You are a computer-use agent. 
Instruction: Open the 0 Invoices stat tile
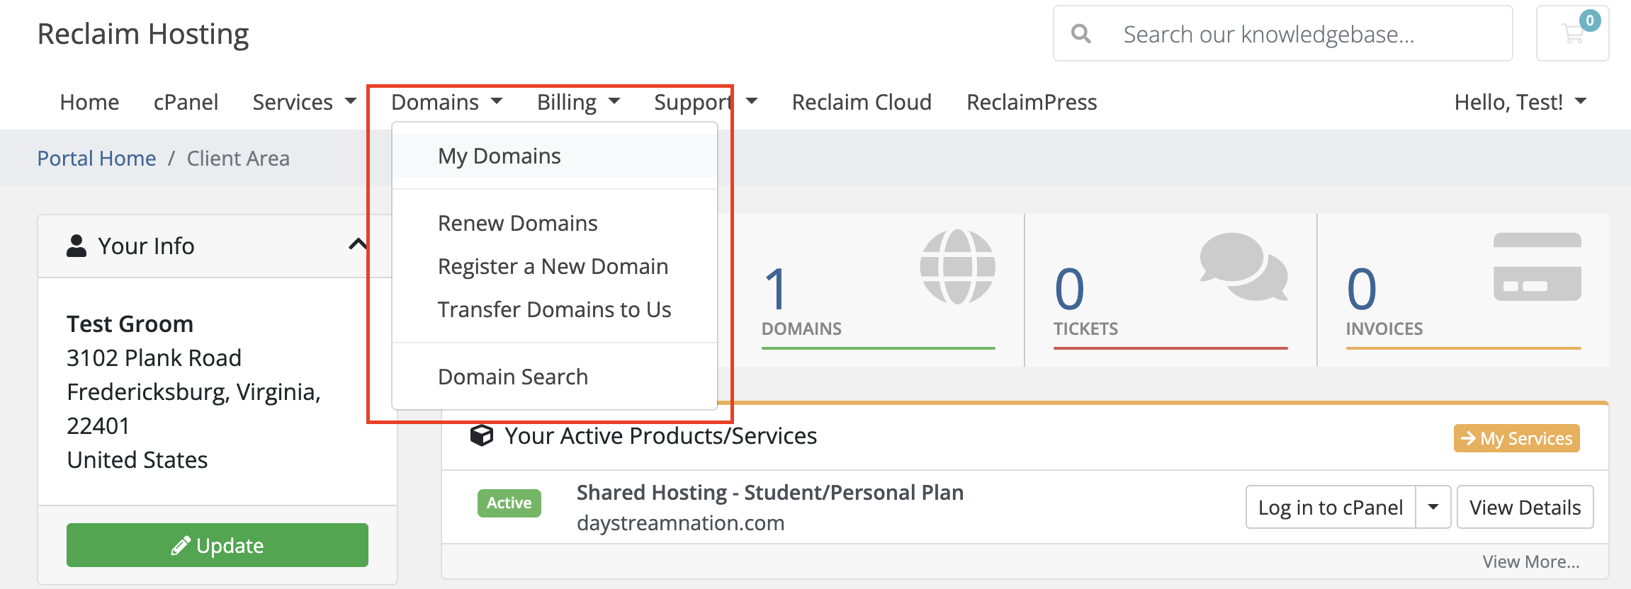(x=1463, y=290)
